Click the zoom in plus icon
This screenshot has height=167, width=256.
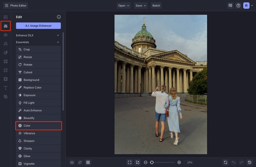coord(179,162)
